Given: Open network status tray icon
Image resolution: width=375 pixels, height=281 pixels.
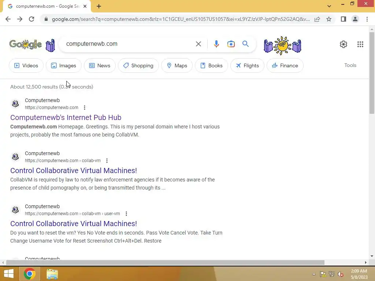Looking at the screenshot, I should click(332, 274).
